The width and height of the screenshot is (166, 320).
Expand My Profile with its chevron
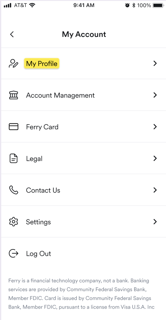pyautogui.click(x=155, y=64)
